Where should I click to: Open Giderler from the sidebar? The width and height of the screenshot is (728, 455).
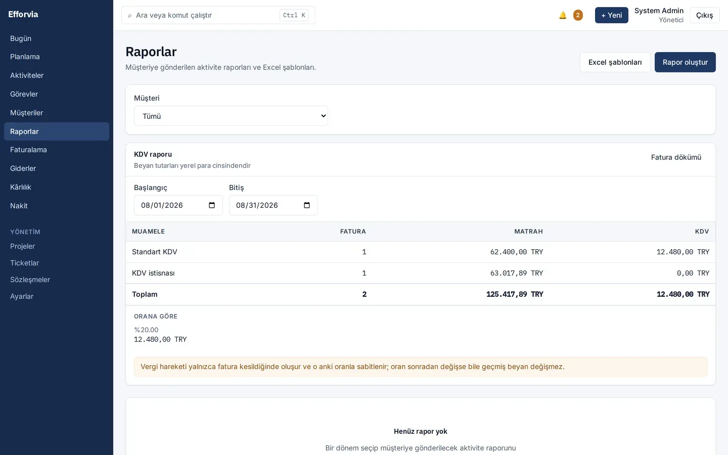point(57,168)
